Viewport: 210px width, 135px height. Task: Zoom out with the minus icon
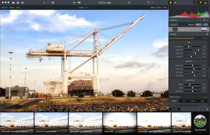click(x=48, y=3)
